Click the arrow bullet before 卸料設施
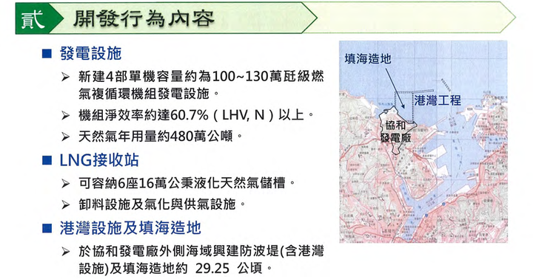 (x=65, y=205)
